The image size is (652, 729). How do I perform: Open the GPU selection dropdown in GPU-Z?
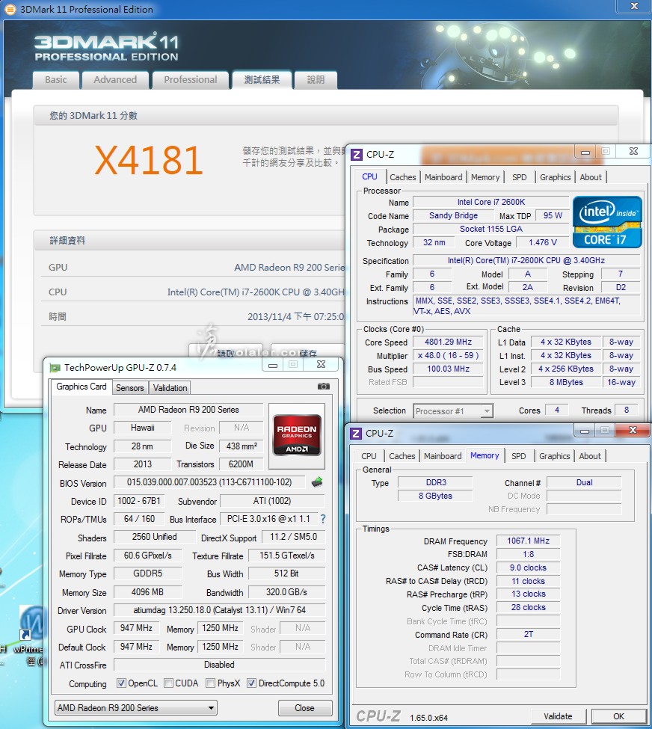click(x=136, y=707)
